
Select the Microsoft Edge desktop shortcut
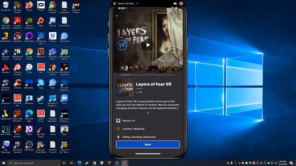[x=29, y=116]
